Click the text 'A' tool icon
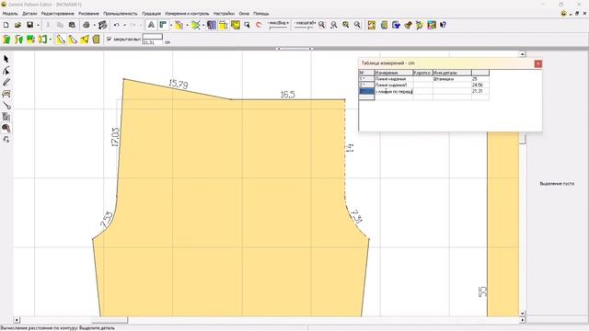Viewport: 589px width, 331px height. pos(151,25)
